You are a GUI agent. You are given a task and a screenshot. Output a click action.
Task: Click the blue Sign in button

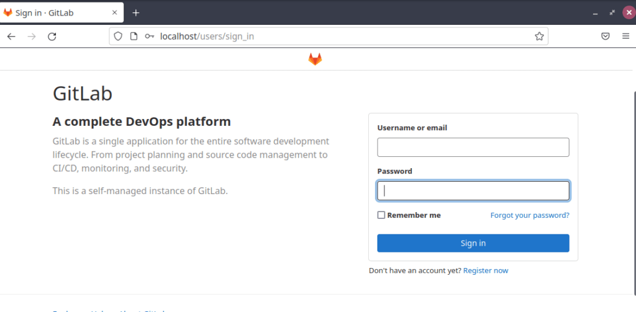point(473,243)
